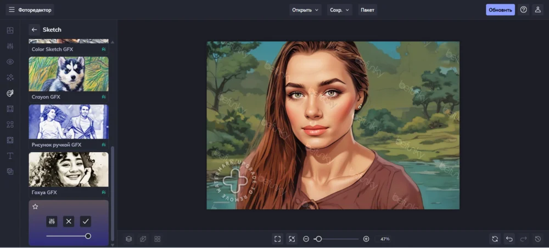
Task: Select the Crayon GFX husky thumbnail
Action: coord(69,74)
